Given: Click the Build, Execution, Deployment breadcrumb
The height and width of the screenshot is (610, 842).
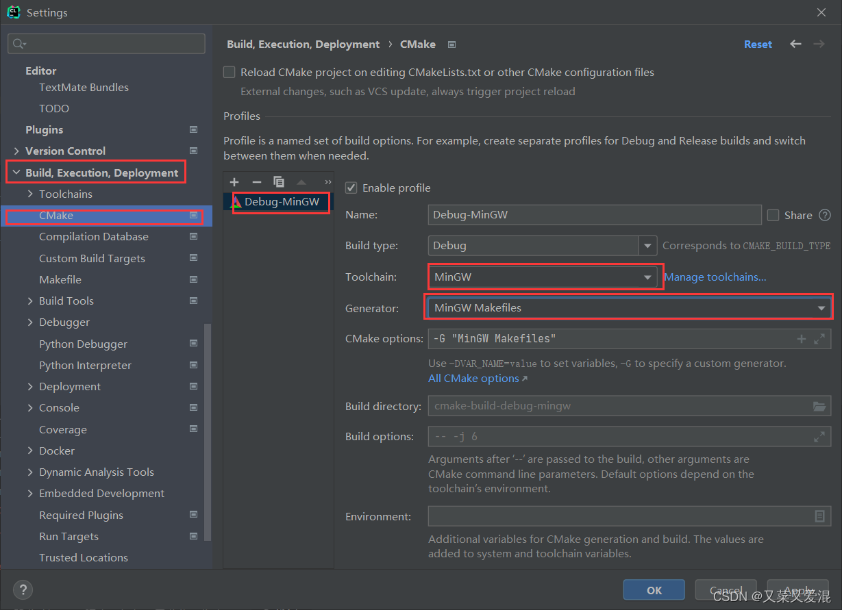Looking at the screenshot, I should [303, 44].
